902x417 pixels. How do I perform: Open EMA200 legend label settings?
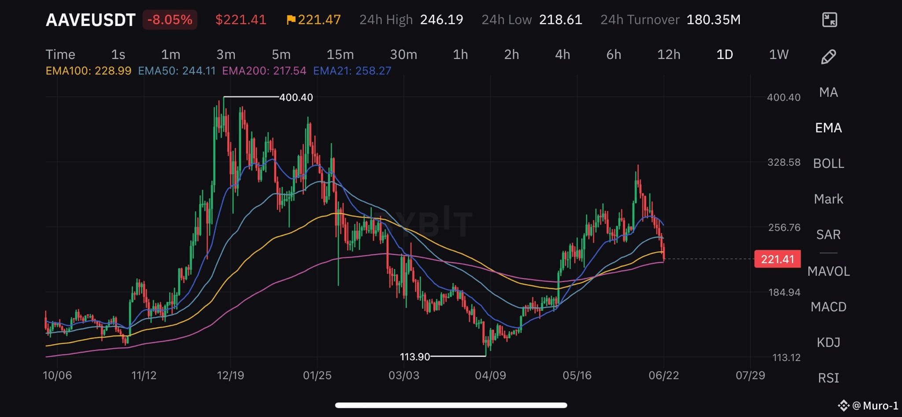[x=264, y=71]
